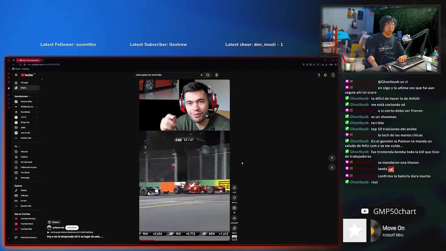Click the YouTube search text field
This screenshot has height=251, width=446.
167,75
